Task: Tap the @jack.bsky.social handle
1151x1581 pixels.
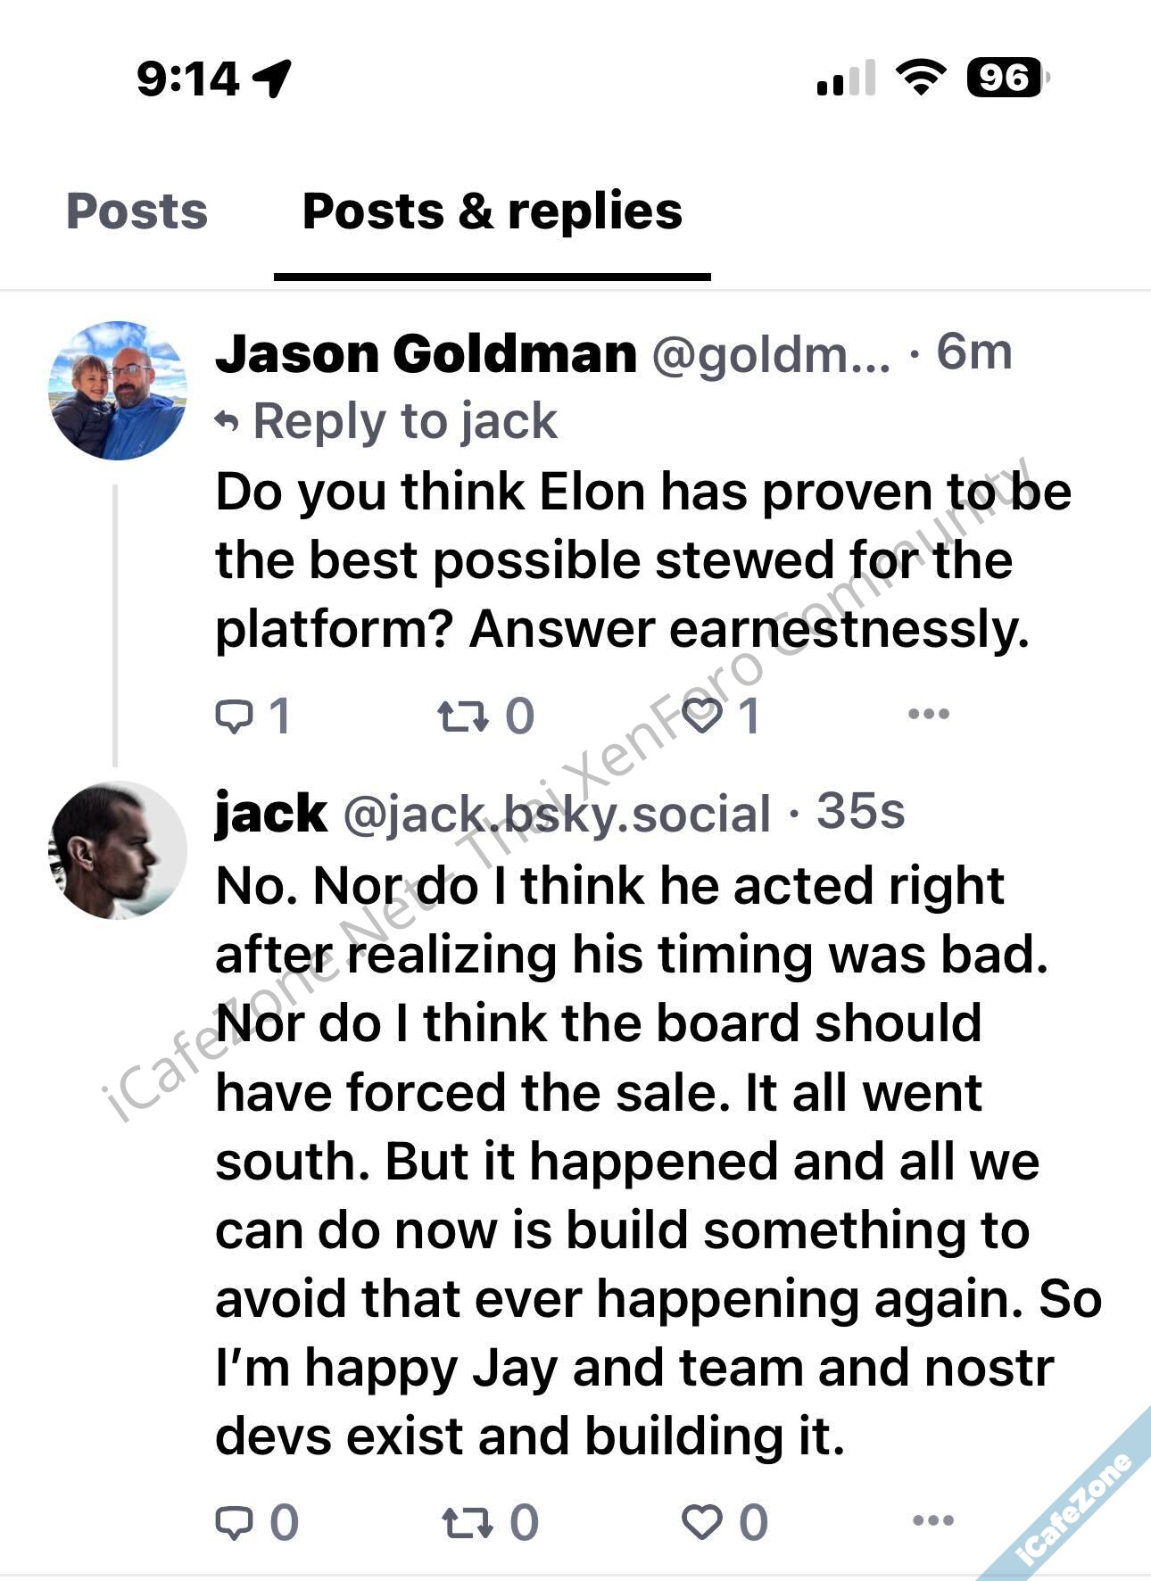Action: [x=557, y=814]
